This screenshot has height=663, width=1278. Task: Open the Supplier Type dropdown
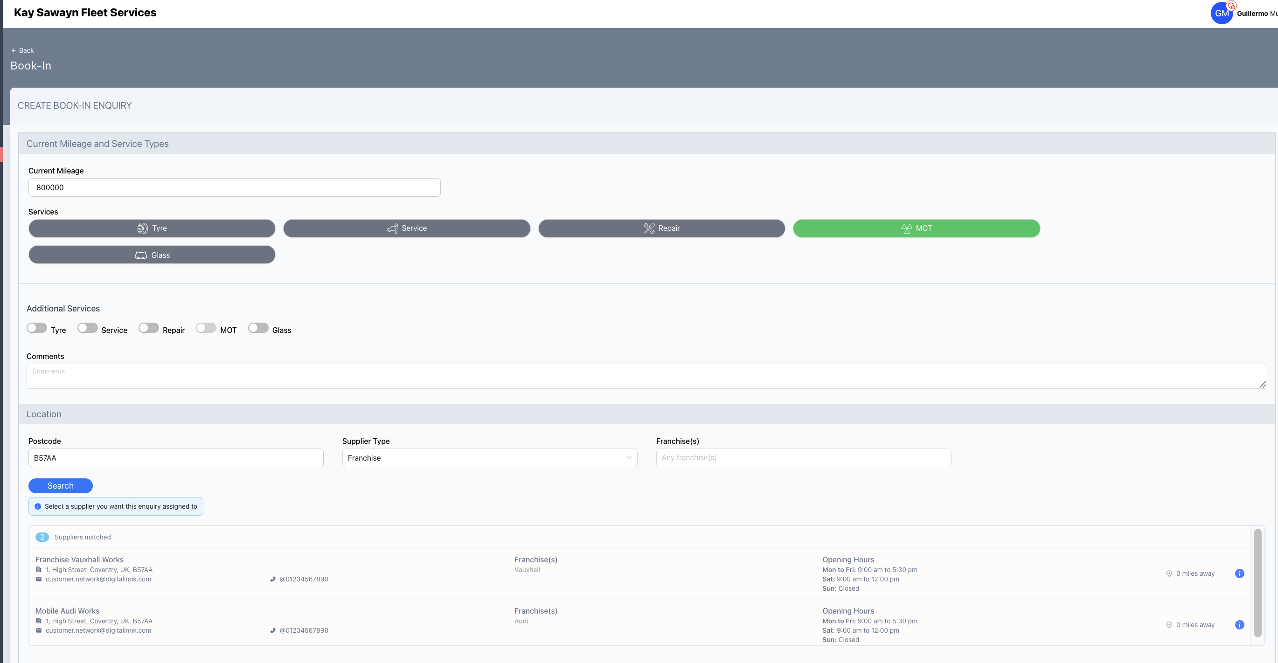click(490, 458)
